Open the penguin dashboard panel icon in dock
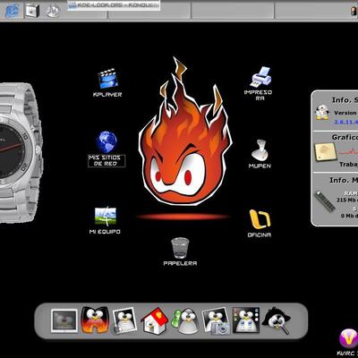The image size is (358, 358). point(246,320)
